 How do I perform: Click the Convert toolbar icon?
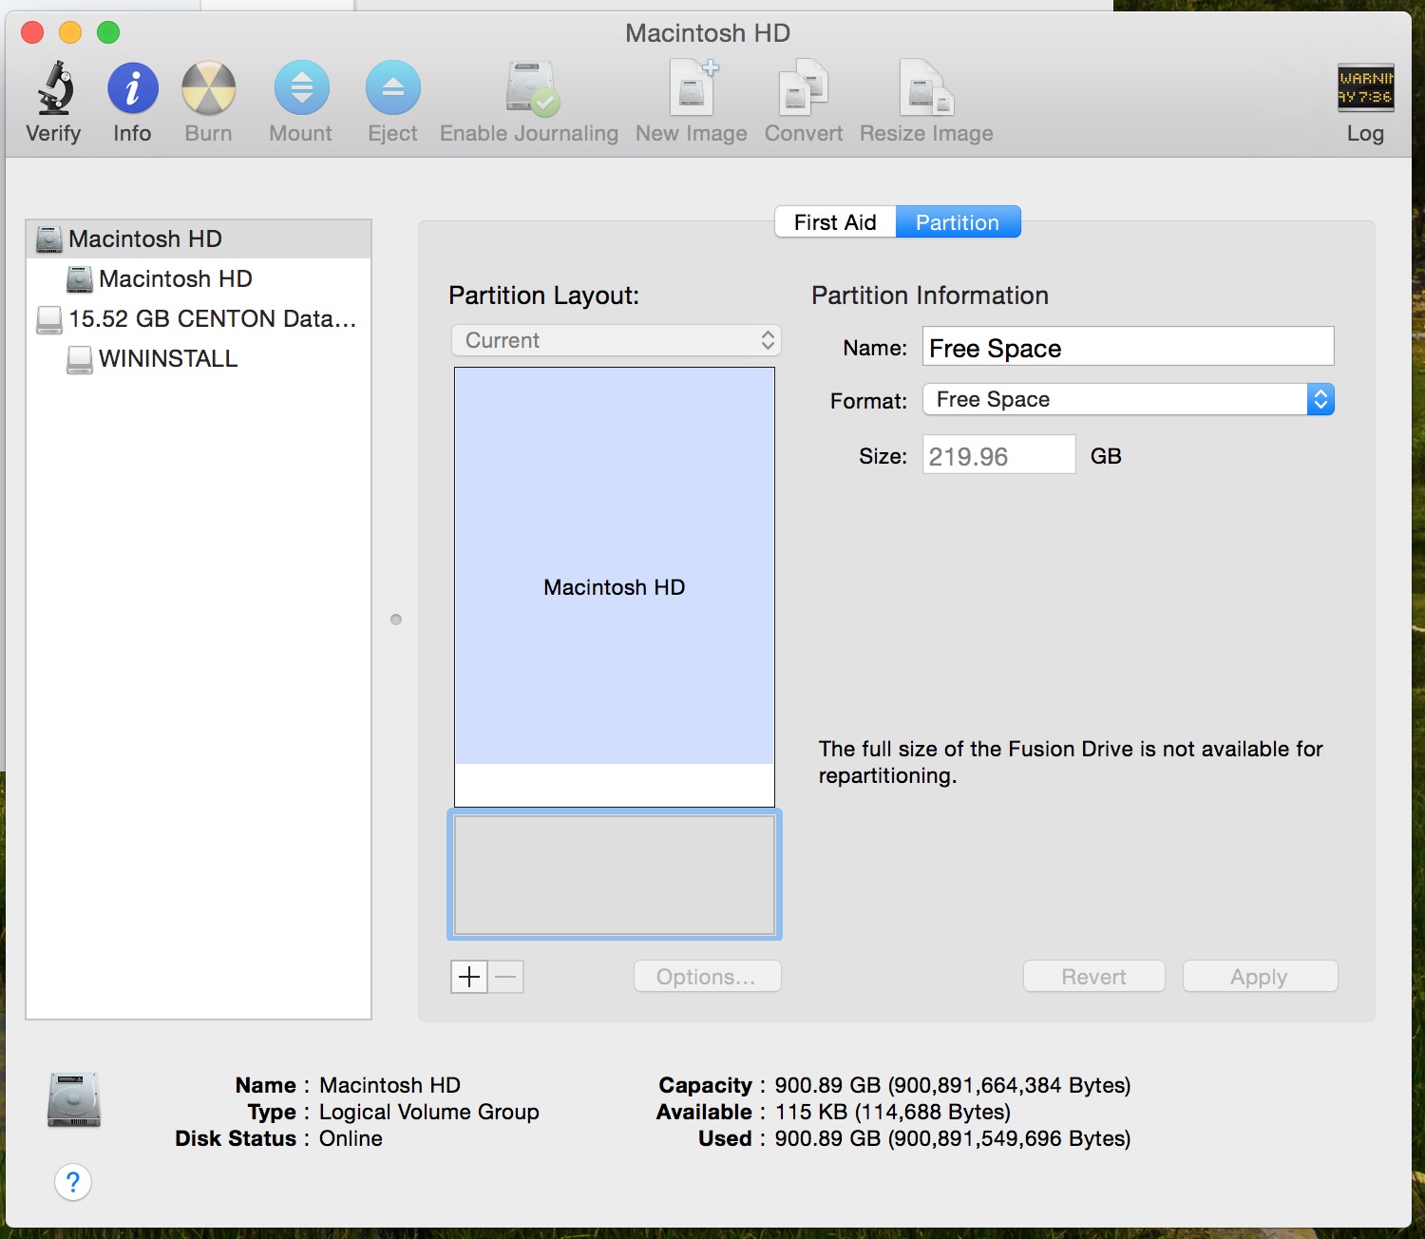click(x=804, y=88)
